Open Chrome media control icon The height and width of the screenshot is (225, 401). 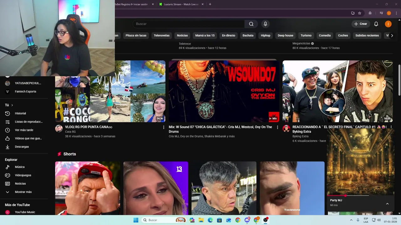click(381, 13)
